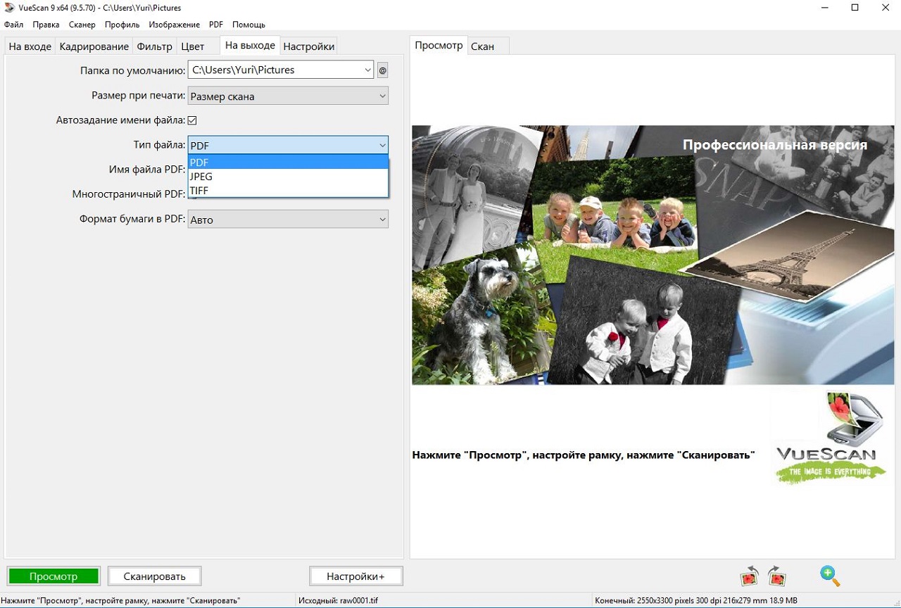Rotate the image right (clockwise)

click(x=776, y=576)
